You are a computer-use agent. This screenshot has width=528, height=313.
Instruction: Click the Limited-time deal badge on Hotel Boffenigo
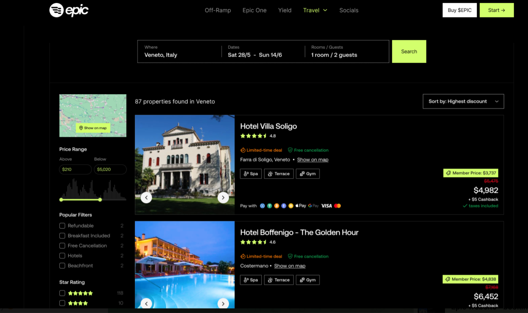click(x=261, y=256)
